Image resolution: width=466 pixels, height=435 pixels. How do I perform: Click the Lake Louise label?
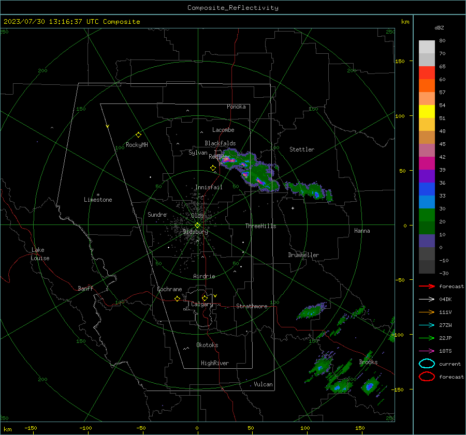(x=40, y=254)
